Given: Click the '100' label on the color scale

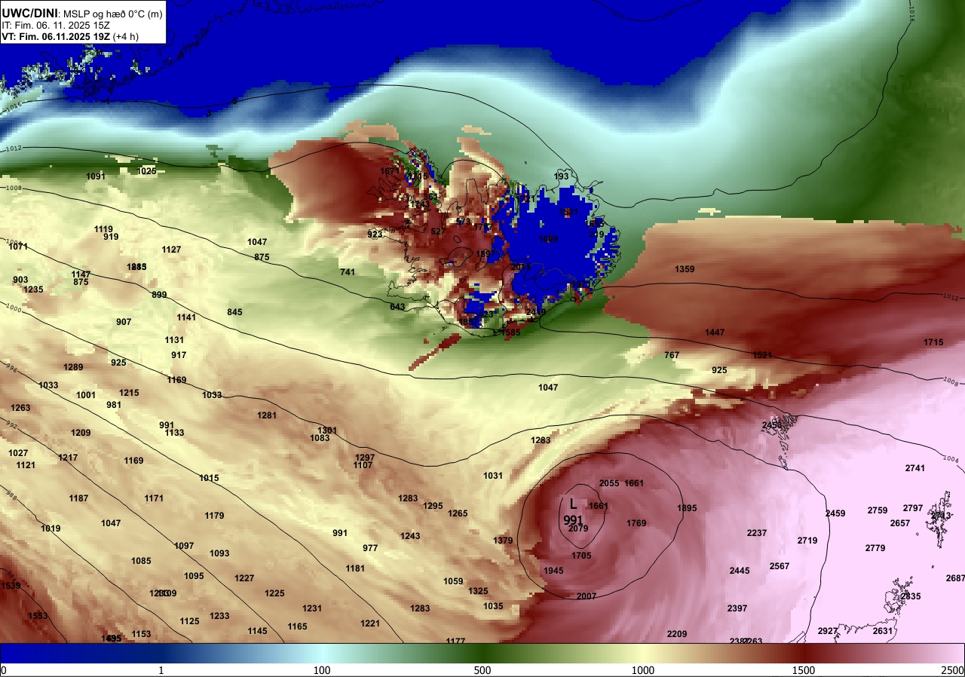Looking at the screenshot, I should click(x=322, y=670).
